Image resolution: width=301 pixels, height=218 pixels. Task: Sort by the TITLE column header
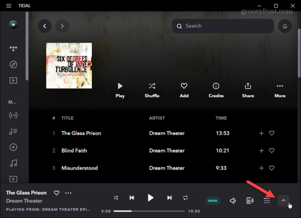(67, 118)
